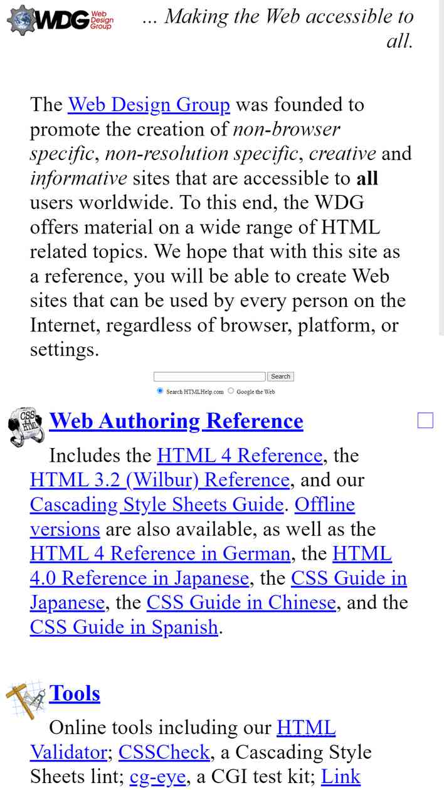
Task: Open the Tools heading link
Action: tap(75, 693)
